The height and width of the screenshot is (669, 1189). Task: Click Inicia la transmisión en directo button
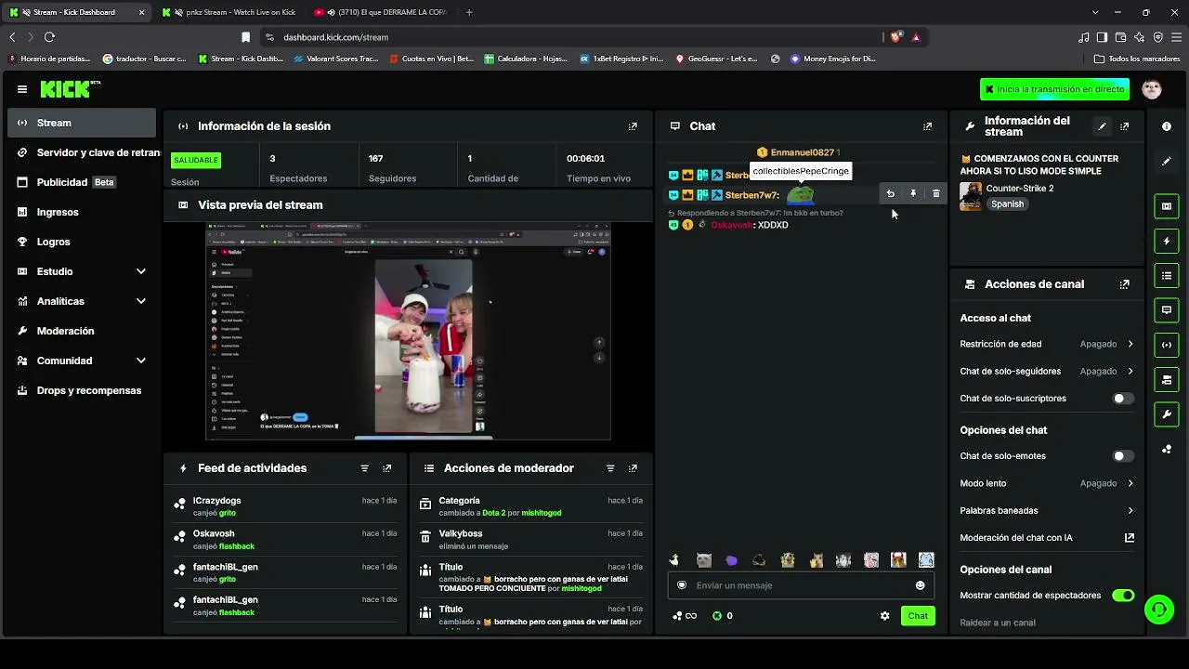[1054, 89]
